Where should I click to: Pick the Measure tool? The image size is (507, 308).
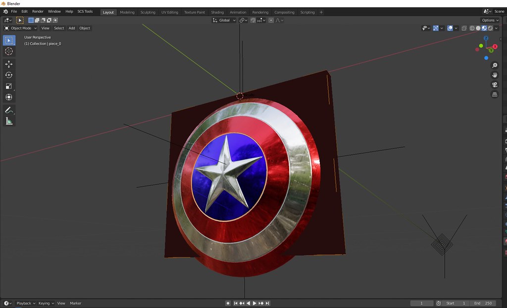(9, 121)
